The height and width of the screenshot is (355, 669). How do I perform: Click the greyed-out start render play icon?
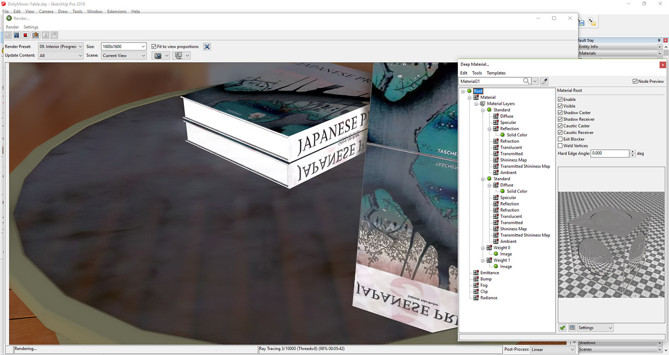click(8, 35)
